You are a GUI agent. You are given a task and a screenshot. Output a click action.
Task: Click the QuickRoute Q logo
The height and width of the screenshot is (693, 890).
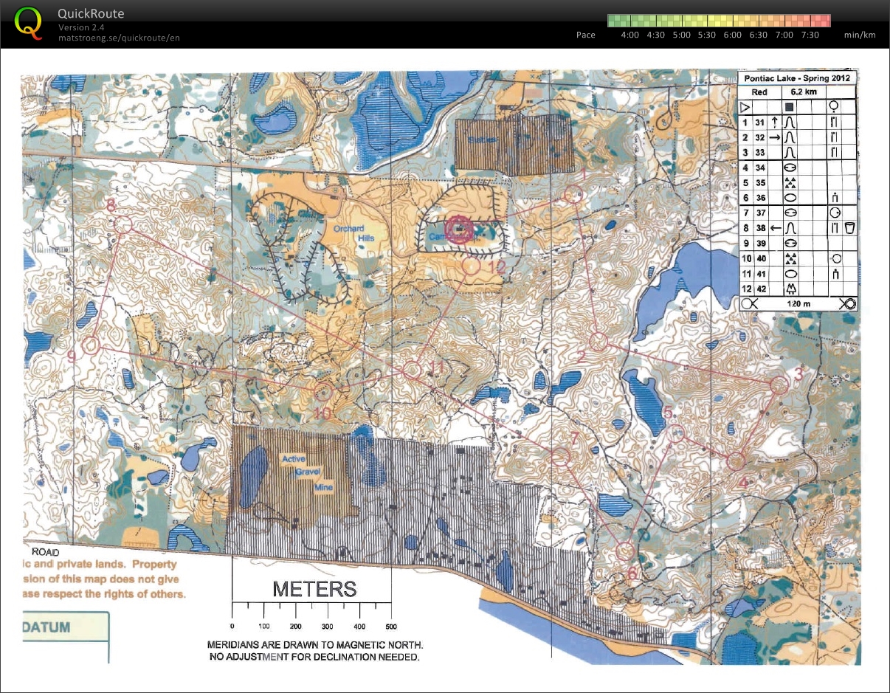29,21
